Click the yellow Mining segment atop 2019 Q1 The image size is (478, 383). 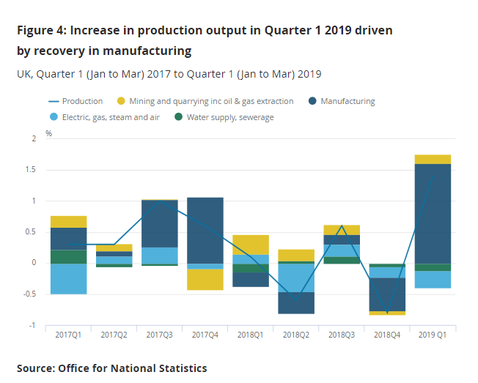pyautogui.click(x=433, y=159)
